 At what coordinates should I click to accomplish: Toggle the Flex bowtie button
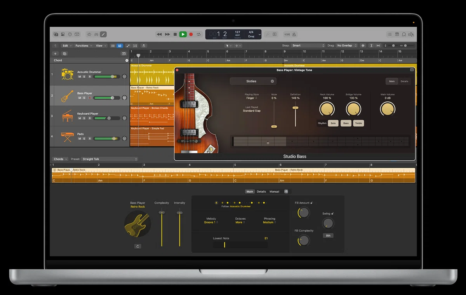pos(135,45)
